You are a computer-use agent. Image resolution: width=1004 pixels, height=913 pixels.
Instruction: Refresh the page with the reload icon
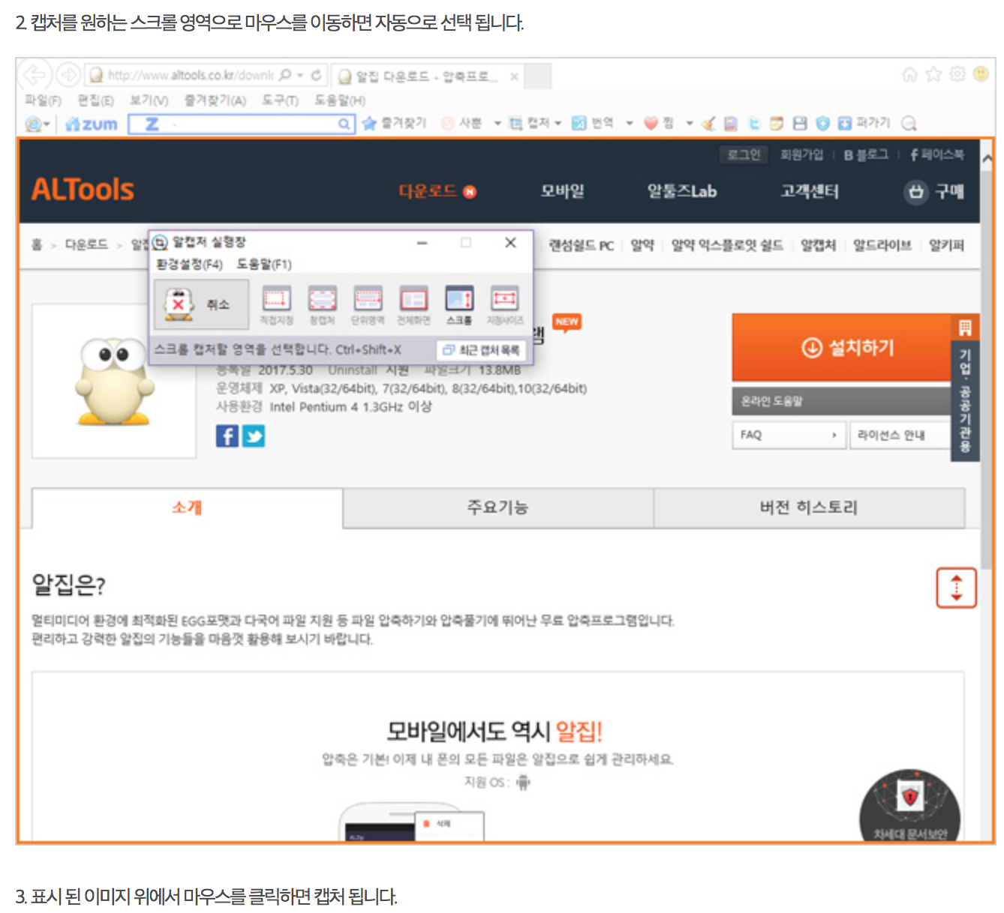317,75
